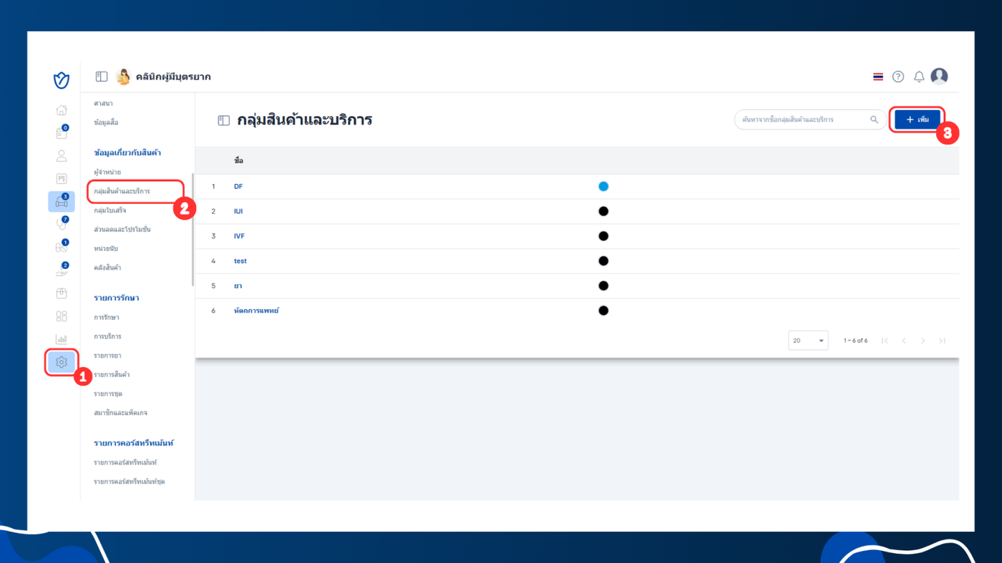This screenshot has width=1002, height=563.
Task: Click the รายการรักษา section heading
Action: point(117,298)
